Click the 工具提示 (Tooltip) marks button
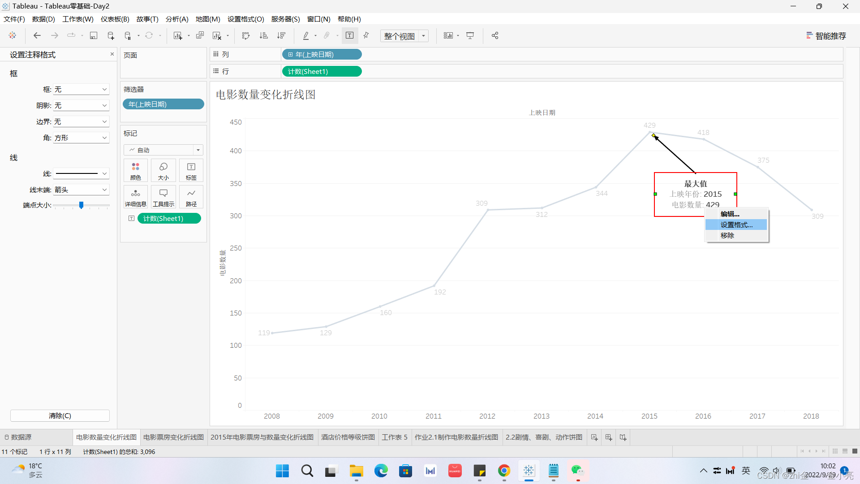Image resolution: width=860 pixels, height=484 pixels. click(163, 197)
